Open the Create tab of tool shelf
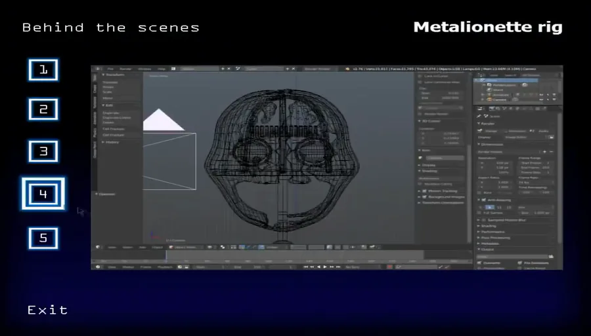 pos(95,89)
